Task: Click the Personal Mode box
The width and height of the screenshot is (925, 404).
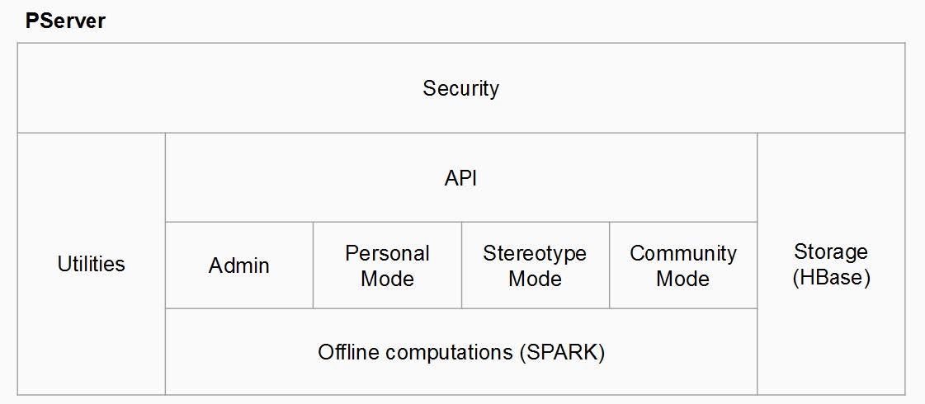Action: (x=387, y=265)
